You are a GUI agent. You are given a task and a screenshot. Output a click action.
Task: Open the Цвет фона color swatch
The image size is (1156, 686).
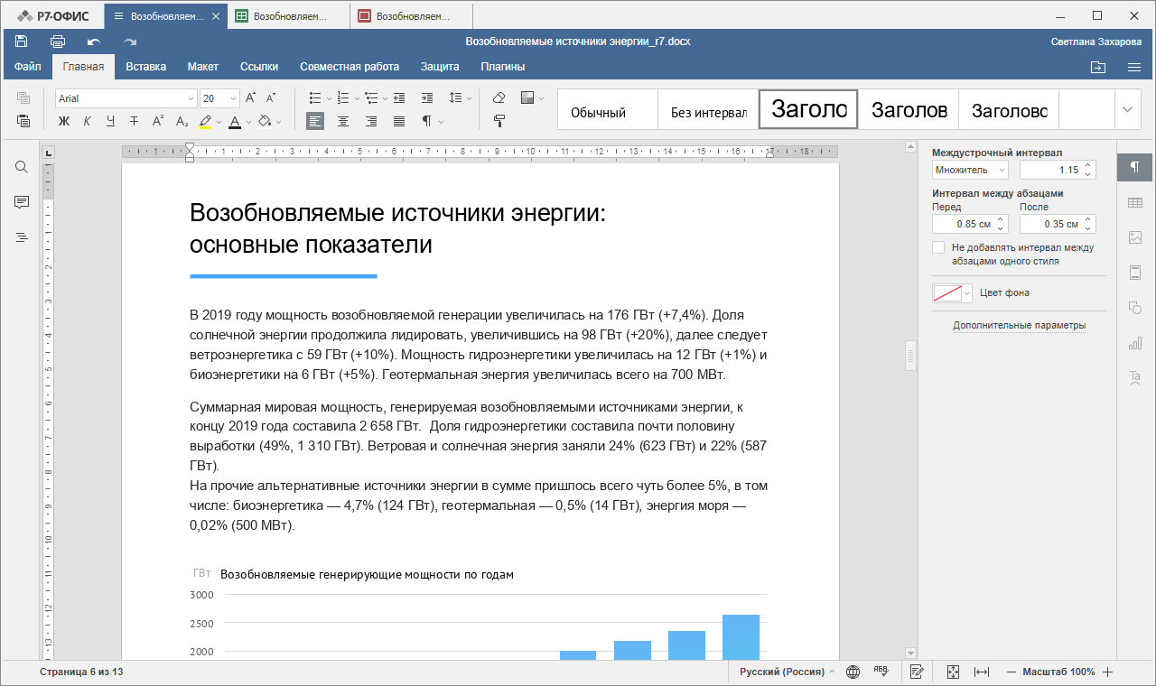pyautogui.click(x=953, y=293)
